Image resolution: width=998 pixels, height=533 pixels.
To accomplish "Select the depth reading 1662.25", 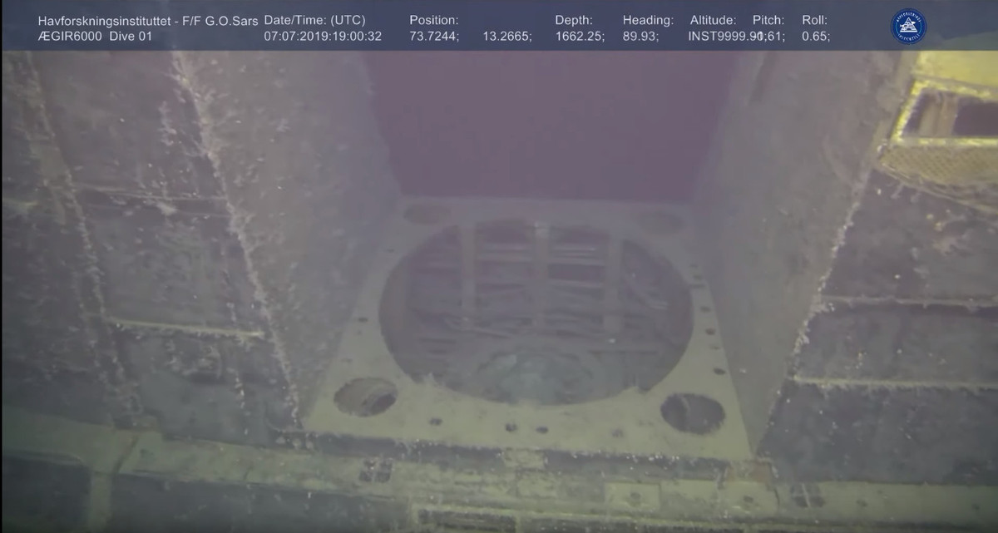I will click(x=580, y=37).
